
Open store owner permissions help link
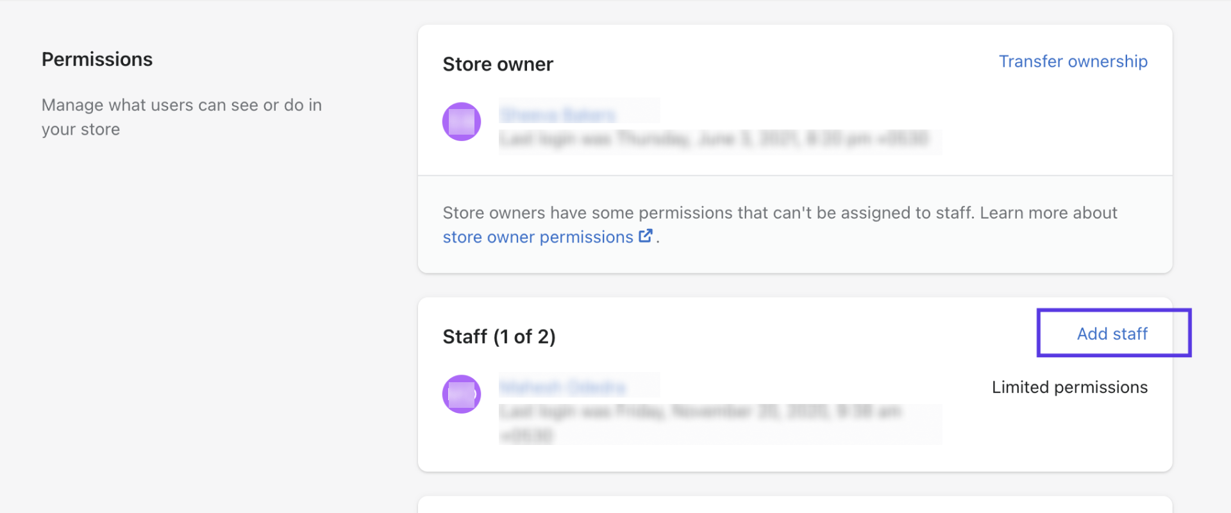coord(538,237)
